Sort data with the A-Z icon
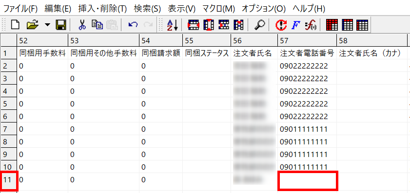This screenshot has width=410, height=193. (172, 25)
